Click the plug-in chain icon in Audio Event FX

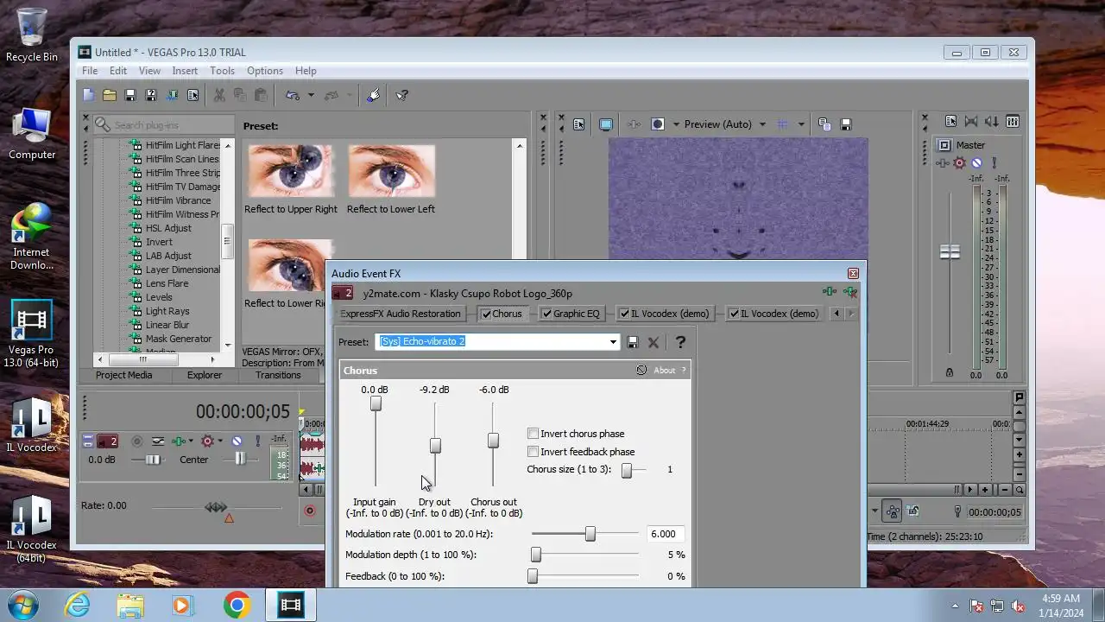click(829, 293)
